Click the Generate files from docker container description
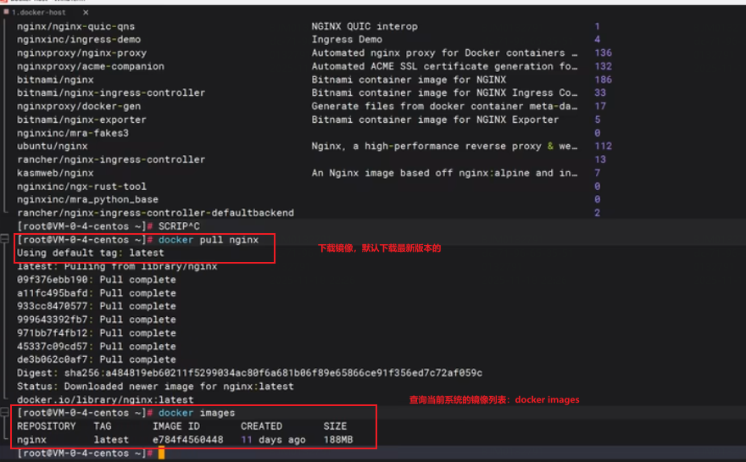This screenshot has width=746, height=462. [444, 106]
